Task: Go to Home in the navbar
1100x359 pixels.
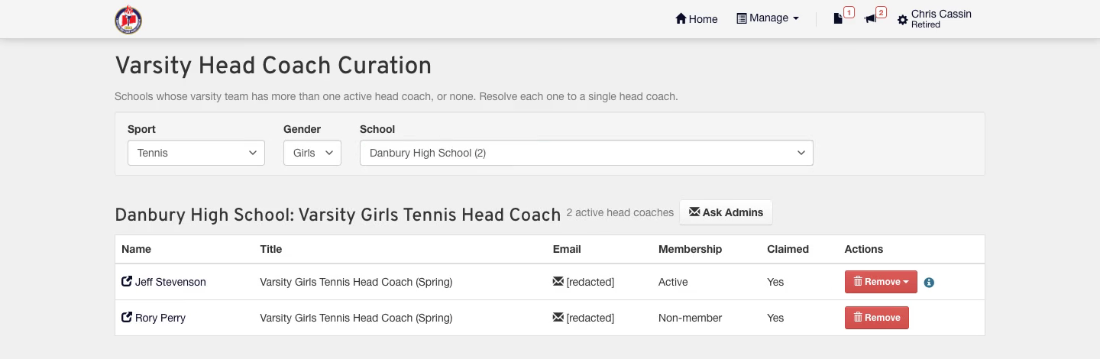Action: (x=697, y=19)
